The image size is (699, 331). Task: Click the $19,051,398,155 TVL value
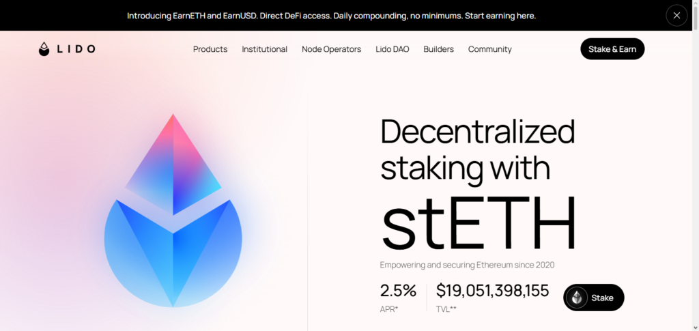pyautogui.click(x=492, y=291)
